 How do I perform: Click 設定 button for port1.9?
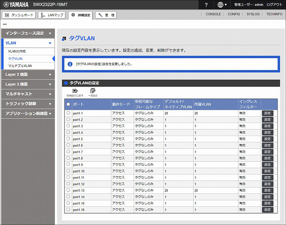click(267, 165)
